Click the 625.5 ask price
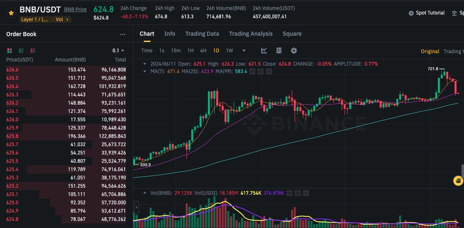 (12, 161)
